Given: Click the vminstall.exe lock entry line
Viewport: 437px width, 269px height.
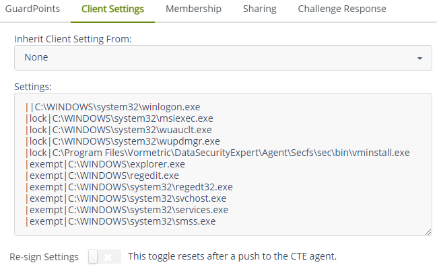Looking at the screenshot, I should (217, 153).
